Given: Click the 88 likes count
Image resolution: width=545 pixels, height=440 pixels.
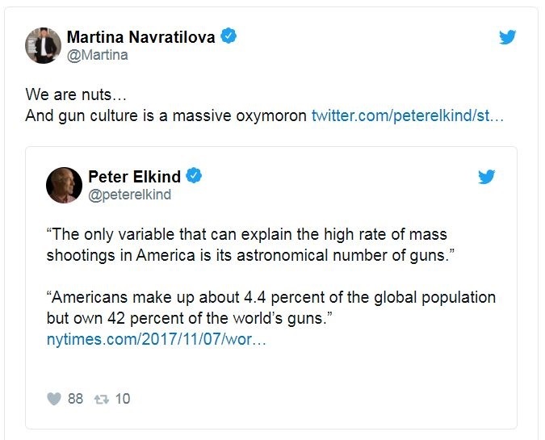Looking at the screenshot, I should 75,399.
